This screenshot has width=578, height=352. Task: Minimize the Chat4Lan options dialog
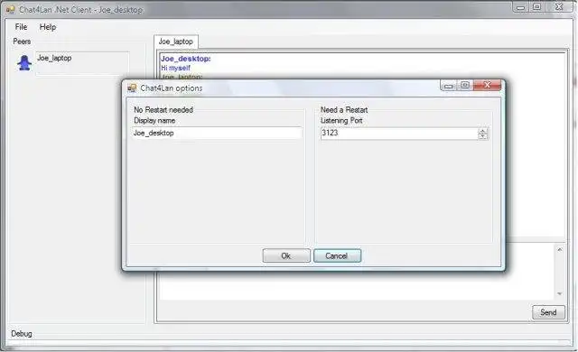449,86
